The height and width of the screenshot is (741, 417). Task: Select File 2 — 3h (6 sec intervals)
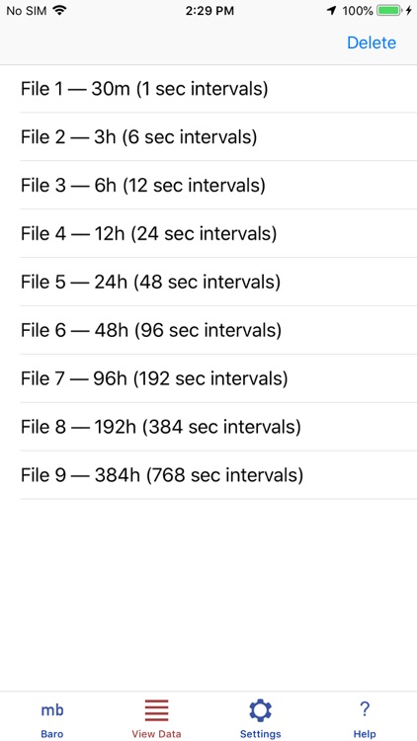click(208, 137)
